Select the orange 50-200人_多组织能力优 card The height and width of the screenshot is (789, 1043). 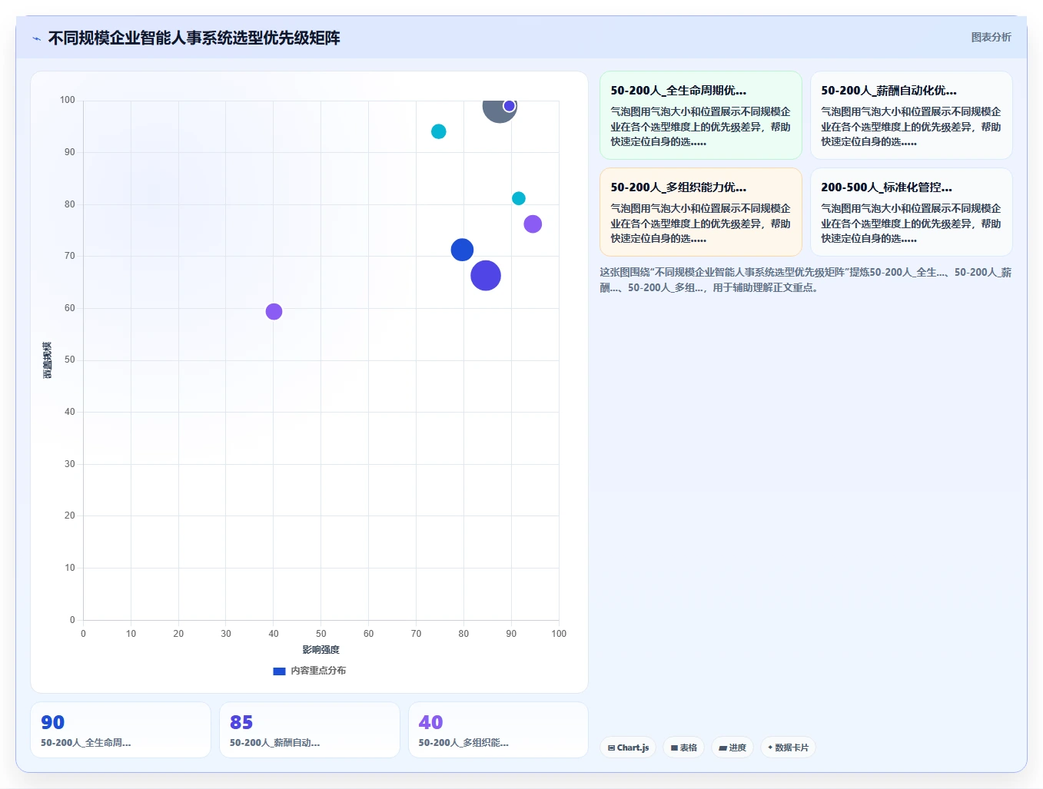pos(701,212)
